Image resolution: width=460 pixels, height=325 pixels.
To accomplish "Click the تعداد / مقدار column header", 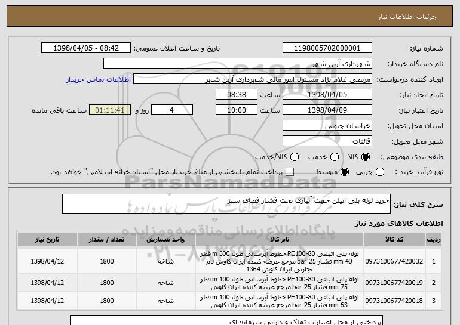I will tap(106, 240).
